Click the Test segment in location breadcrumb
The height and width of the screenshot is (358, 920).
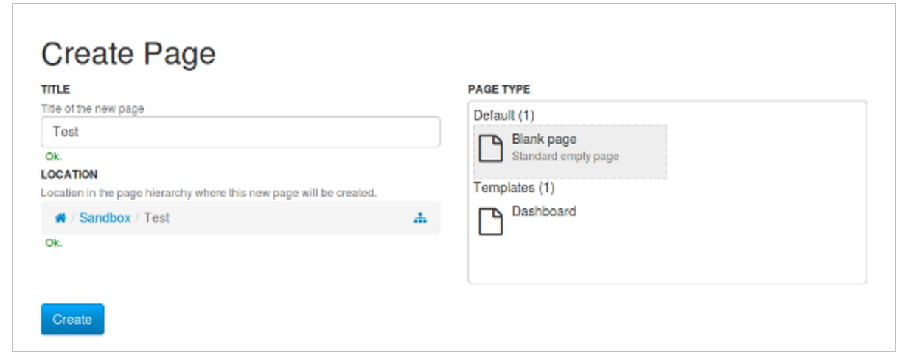[x=156, y=218]
